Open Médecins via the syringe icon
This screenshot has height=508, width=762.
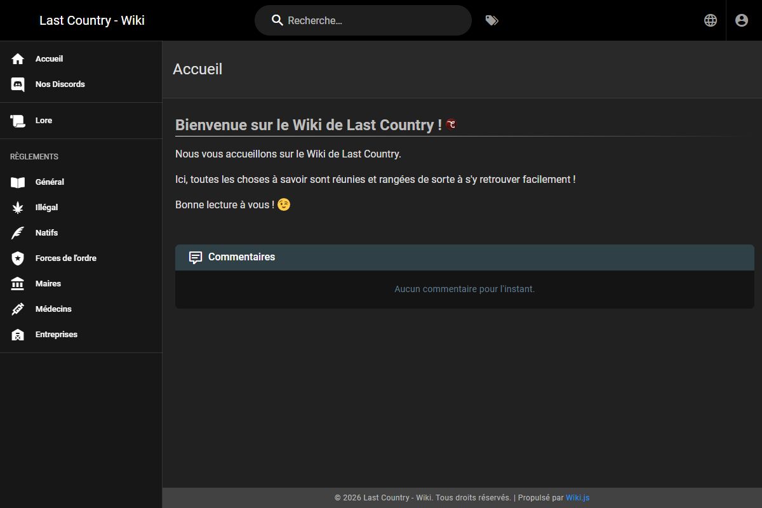coord(17,309)
